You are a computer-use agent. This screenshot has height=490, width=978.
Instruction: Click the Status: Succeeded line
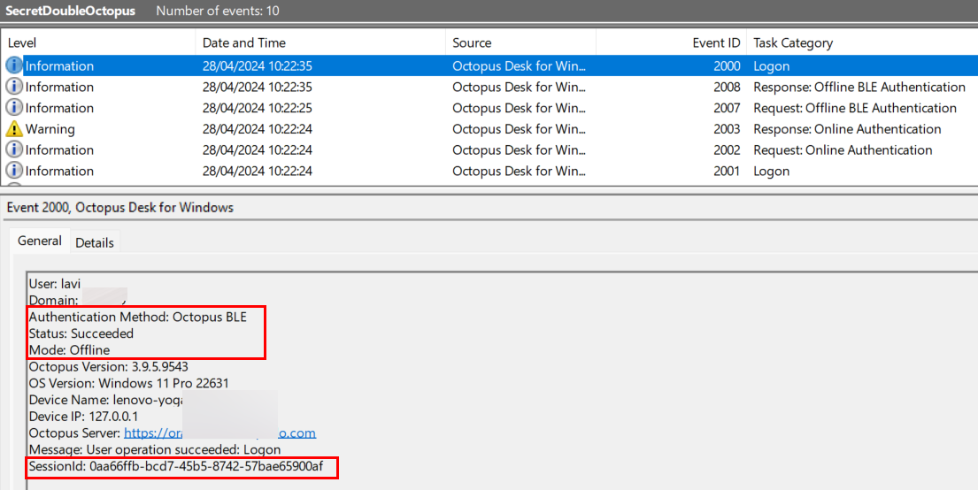click(81, 333)
